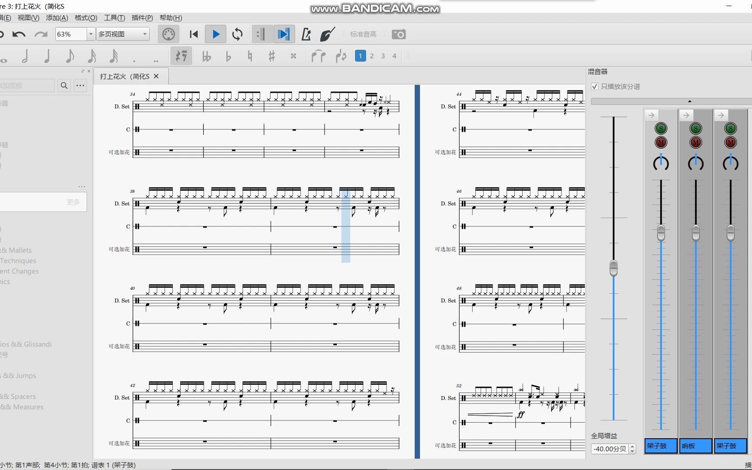Rewind playback to the start position
The width and height of the screenshot is (752, 470).
(x=194, y=34)
